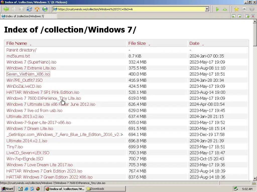Screen dimensions: 257x192
Task: Download Windows 7 (SuperNano).iso
Action: [x=31, y=62]
